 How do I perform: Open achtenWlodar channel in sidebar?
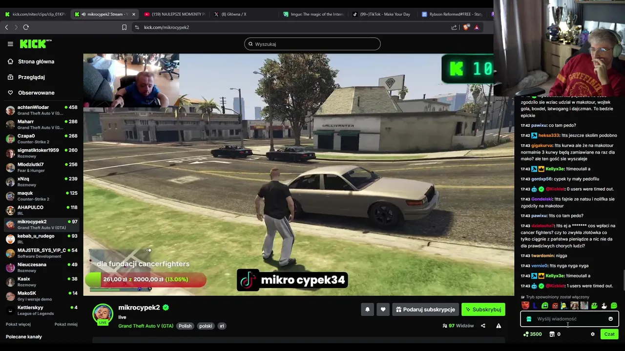coord(42,110)
